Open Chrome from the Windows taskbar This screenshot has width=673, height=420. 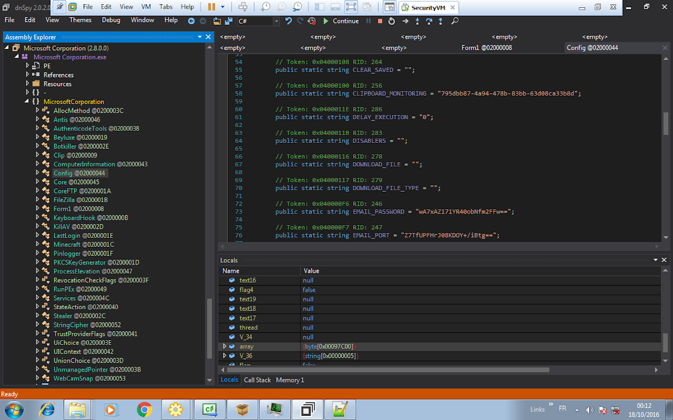(x=144, y=410)
